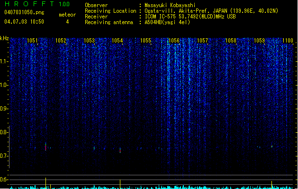This screenshot has width=298, height=189.
Task: Click the red meteor echo after 1051
Action: [x=46, y=147]
